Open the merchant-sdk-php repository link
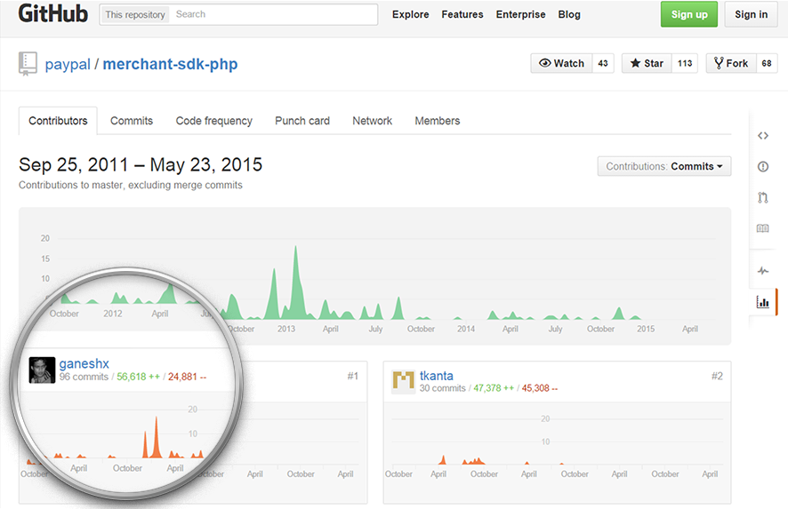 pos(170,64)
